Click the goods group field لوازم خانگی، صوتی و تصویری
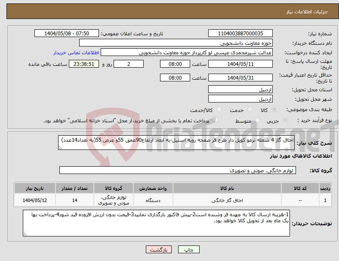The width and height of the screenshot is (339, 261). pyautogui.click(x=178, y=170)
